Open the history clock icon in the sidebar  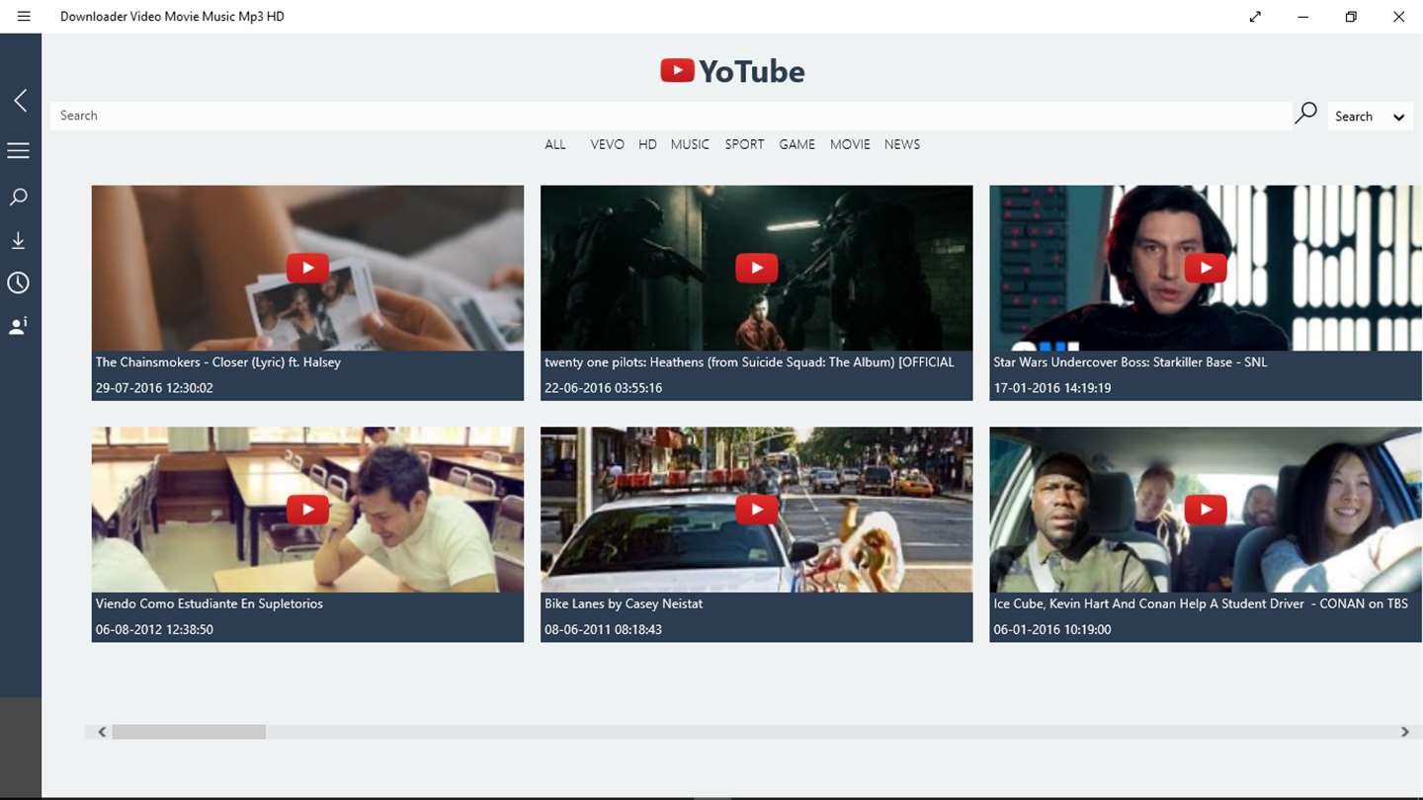tap(18, 283)
